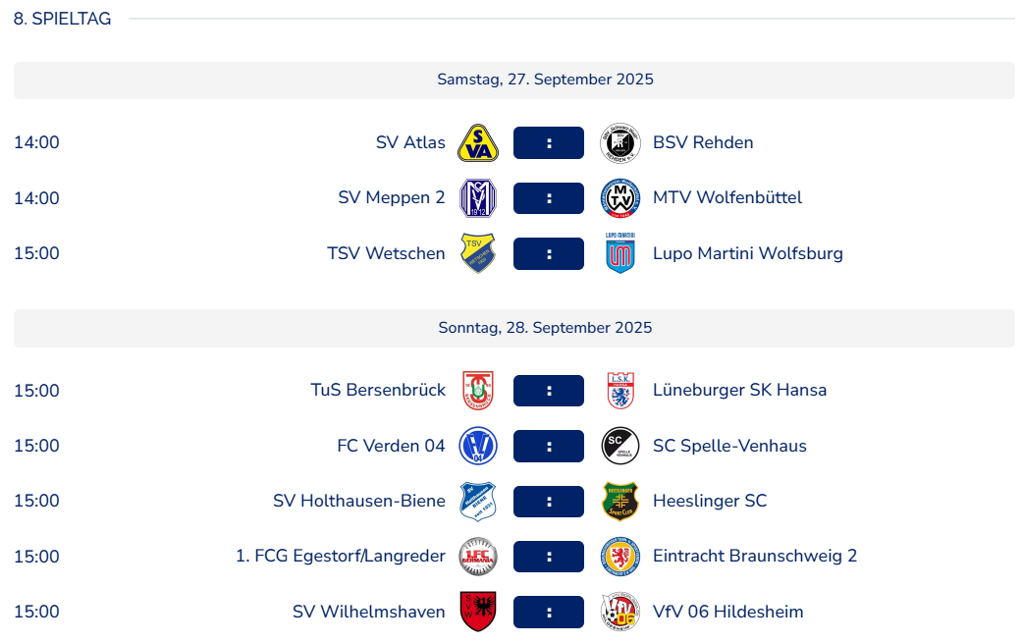Click the TSV Wetschen shield logo
1022x643 pixels.
coord(478,253)
